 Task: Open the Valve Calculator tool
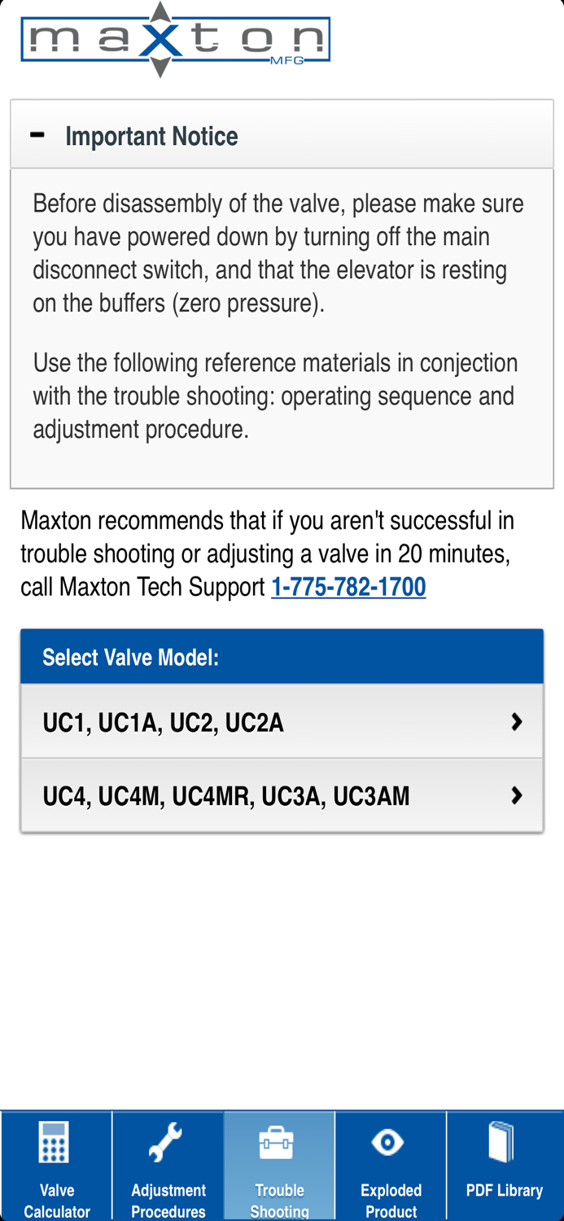[55, 1164]
